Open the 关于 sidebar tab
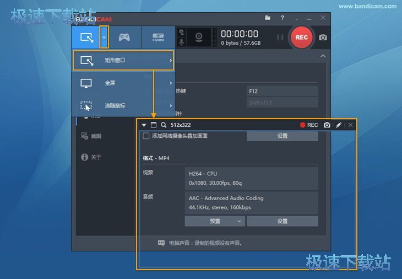The width and height of the screenshot is (402, 279). click(91, 157)
